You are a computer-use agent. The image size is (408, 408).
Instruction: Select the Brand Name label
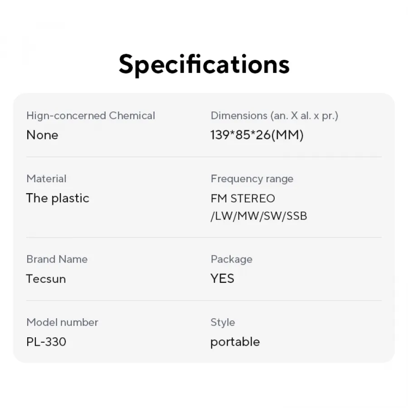tap(57, 259)
